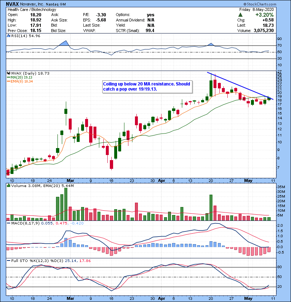Screen dimensions: 291x302
Task: Click the RSI(14) 54.96 label
Action: [25, 36]
